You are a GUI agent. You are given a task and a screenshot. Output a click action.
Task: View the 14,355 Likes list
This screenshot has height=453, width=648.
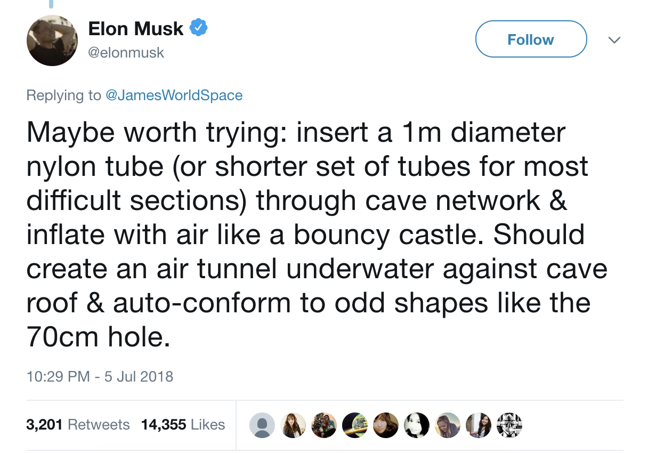(x=183, y=425)
